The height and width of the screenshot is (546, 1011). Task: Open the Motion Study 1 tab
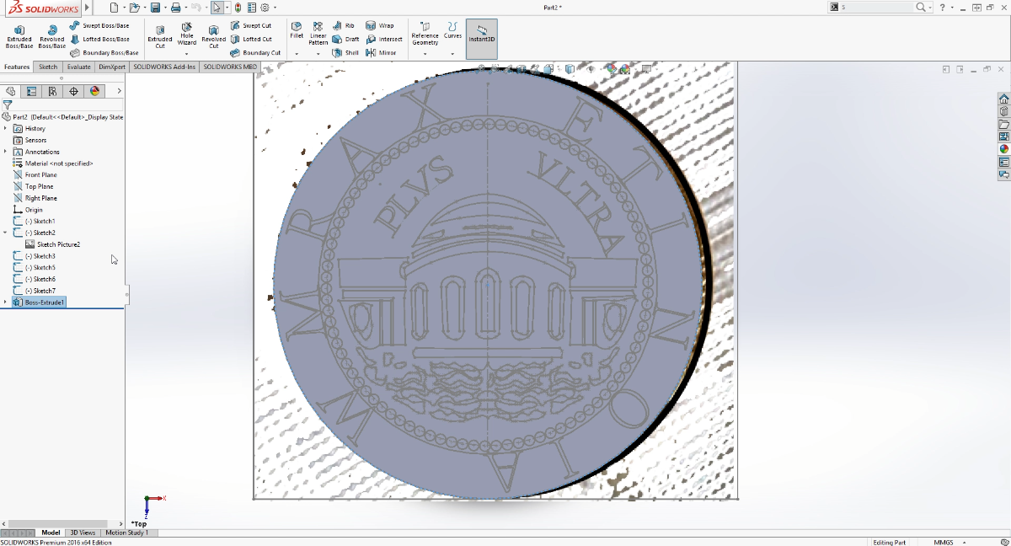pos(126,533)
